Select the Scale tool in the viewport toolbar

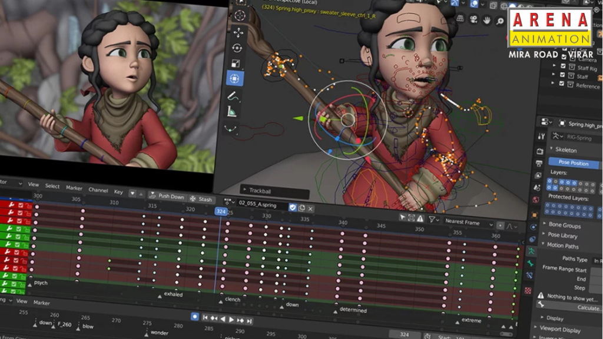pos(236,64)
